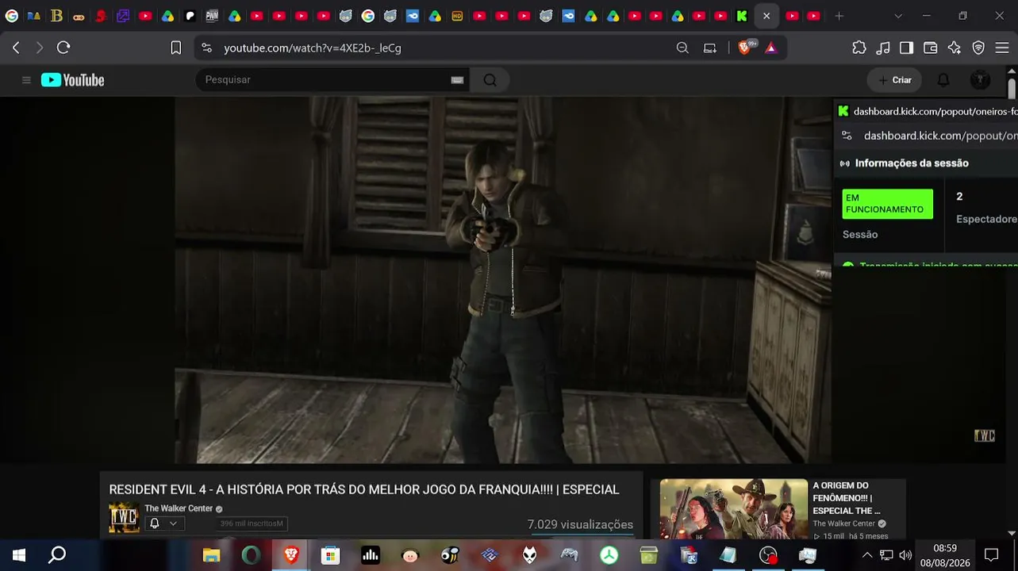
Task: Open the volume control in system tray
Action: click(905, 555)
